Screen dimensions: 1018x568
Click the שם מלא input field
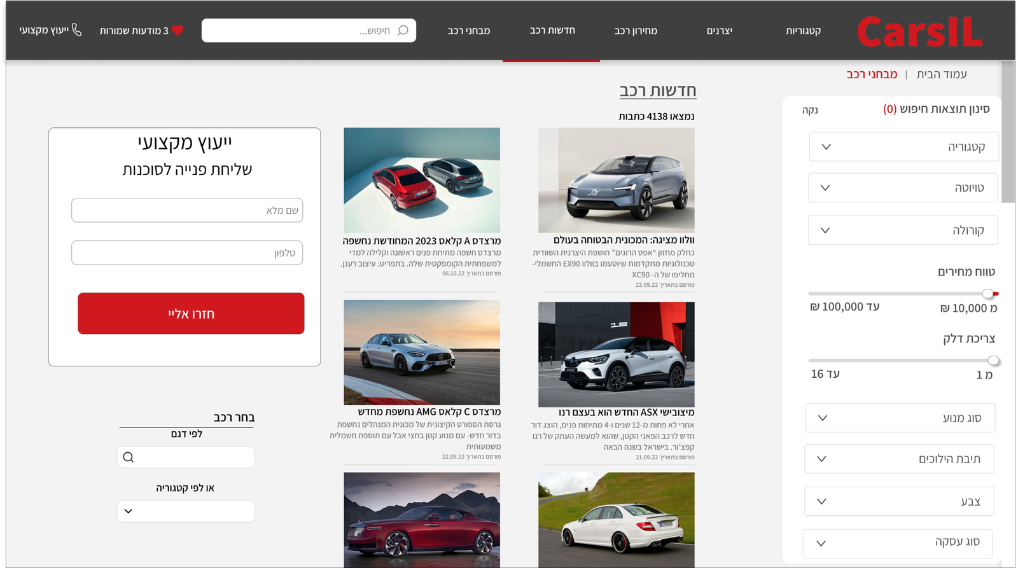[187, 211]
